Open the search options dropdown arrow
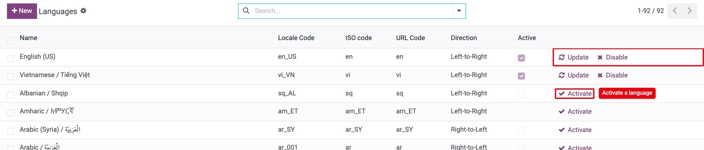The height and width of the screenshot is (150, 704). tap(459, 11)
